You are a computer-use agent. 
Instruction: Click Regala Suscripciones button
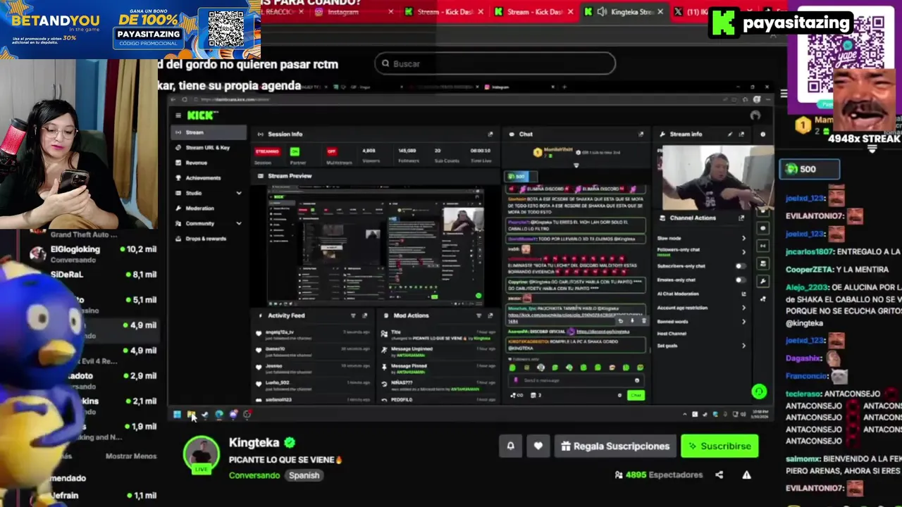pyautogui.click(x=615, y=446)
